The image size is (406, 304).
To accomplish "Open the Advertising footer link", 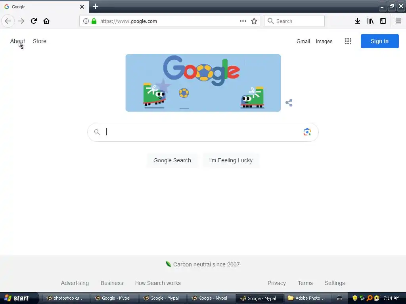I will tap(75, 283).
